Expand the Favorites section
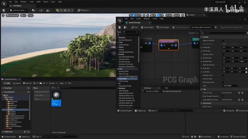The width and height of the screenshot is (248, 139). click(3, 88)
